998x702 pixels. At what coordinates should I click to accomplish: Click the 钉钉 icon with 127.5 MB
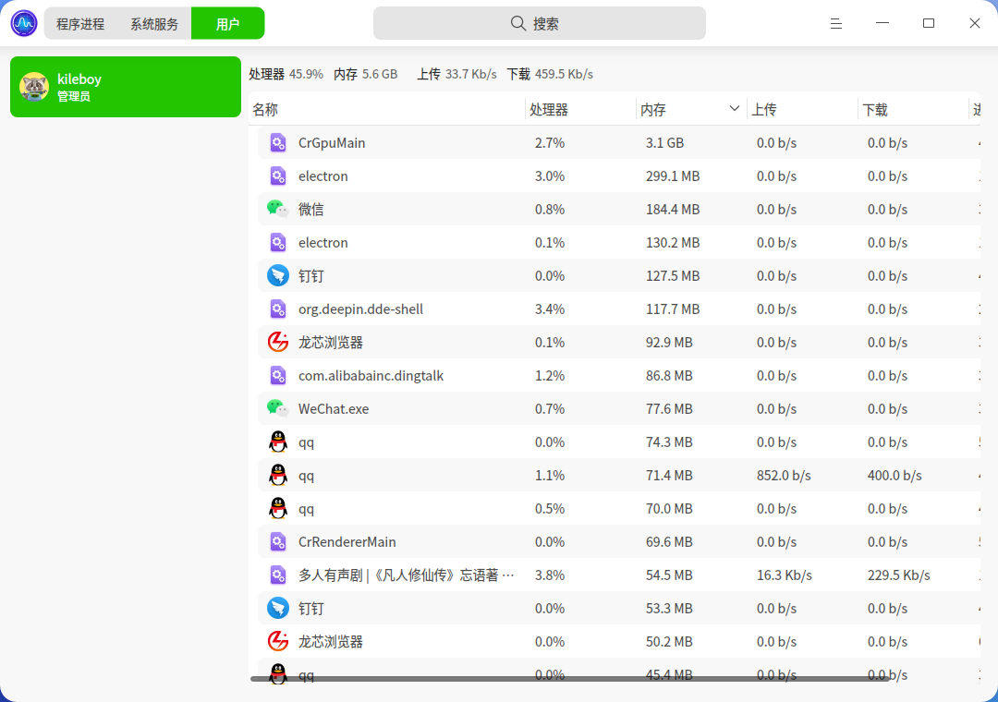[278, 275]
